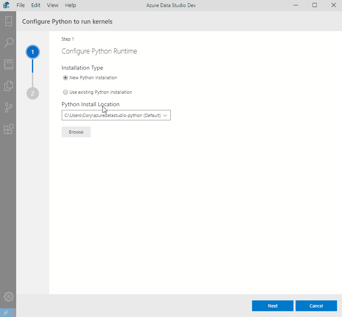Jump to step 2 wizard indicator
Viewport: 342px width, 317px height.
coord(32,93)
